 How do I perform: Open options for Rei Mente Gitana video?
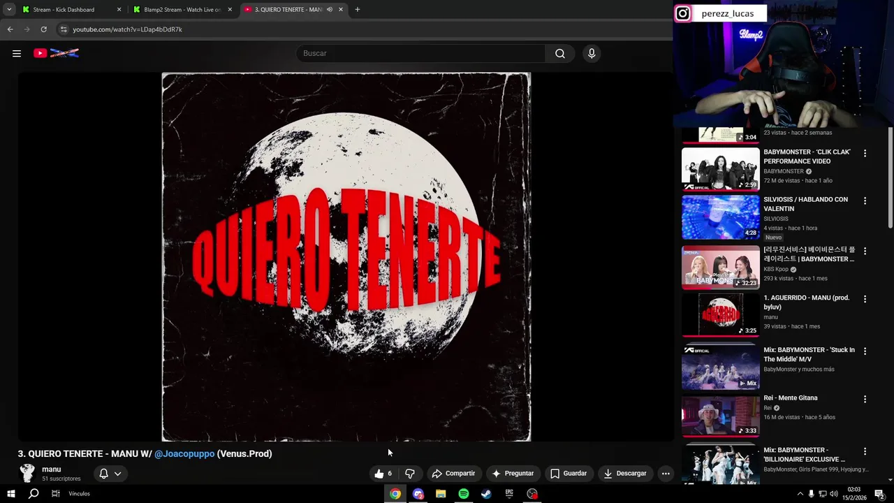tap(865, 399)
